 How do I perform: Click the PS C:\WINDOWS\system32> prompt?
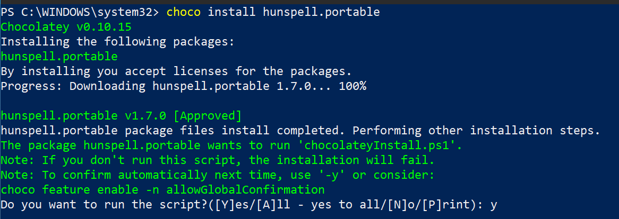tap(80, 12)
